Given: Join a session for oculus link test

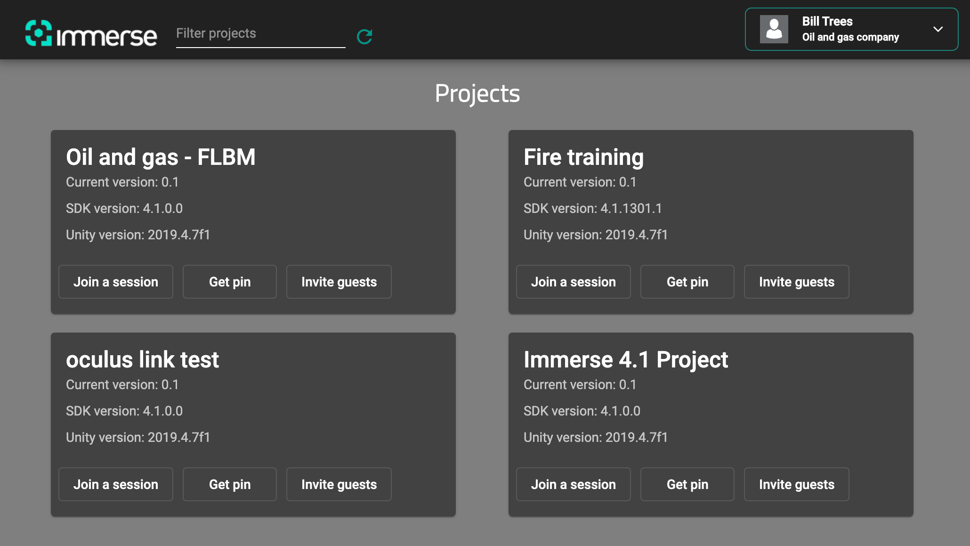Looking at the screenshot, I should tap(116, 484).
